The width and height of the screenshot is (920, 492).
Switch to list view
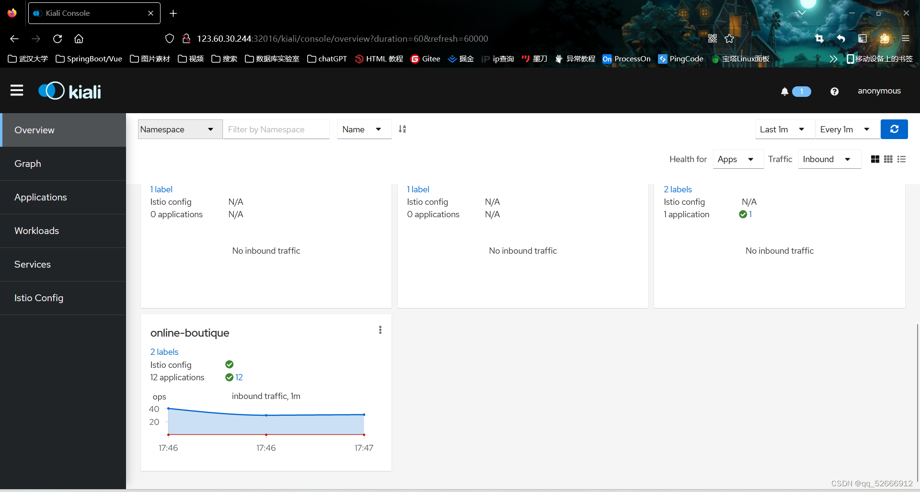click(901, 159)
